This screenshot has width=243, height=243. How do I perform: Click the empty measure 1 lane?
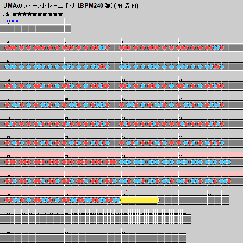tap(36, 29)
